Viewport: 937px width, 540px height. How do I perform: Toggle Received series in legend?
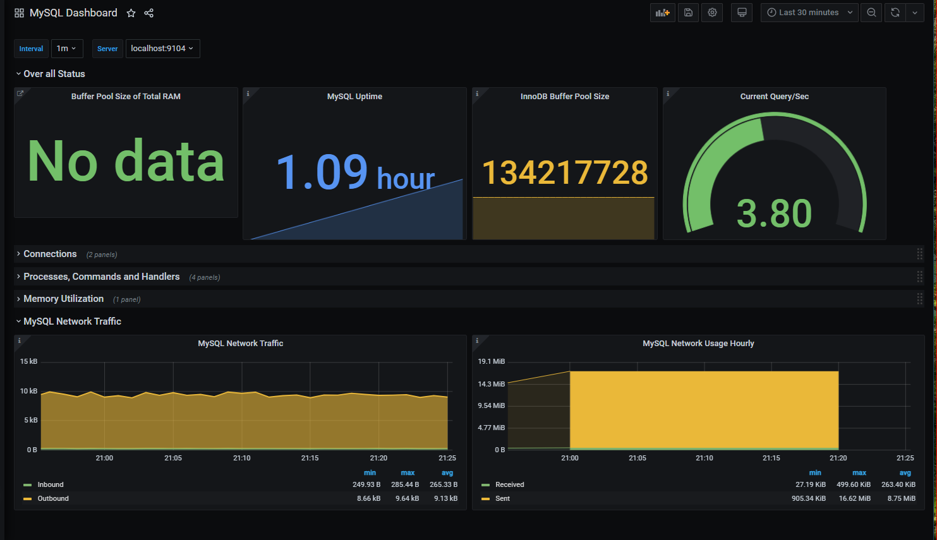509,485
